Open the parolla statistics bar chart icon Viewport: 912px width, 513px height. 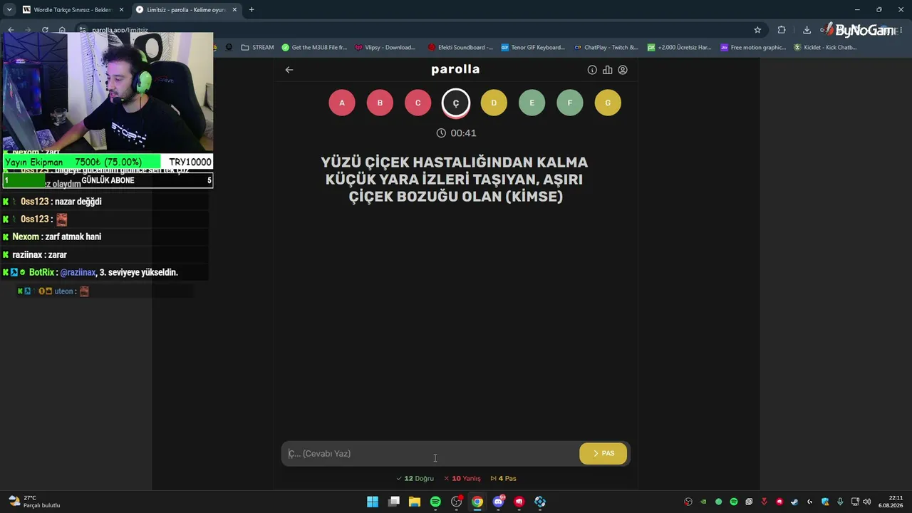pyautogui.click(x=607, y=70)
